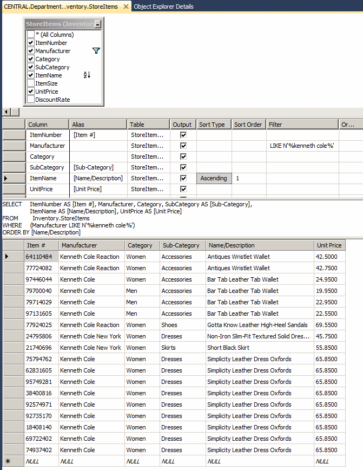Click the Sort Order cell showing 1

click(249, 178)
